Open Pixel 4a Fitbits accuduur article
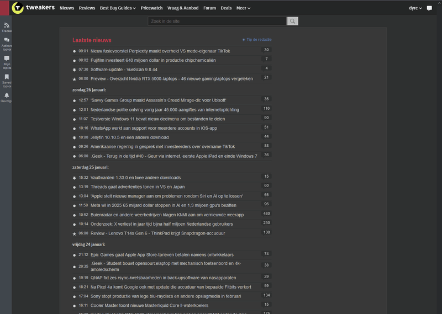This screenshot has width=442, height=314. tap(171, 287)
